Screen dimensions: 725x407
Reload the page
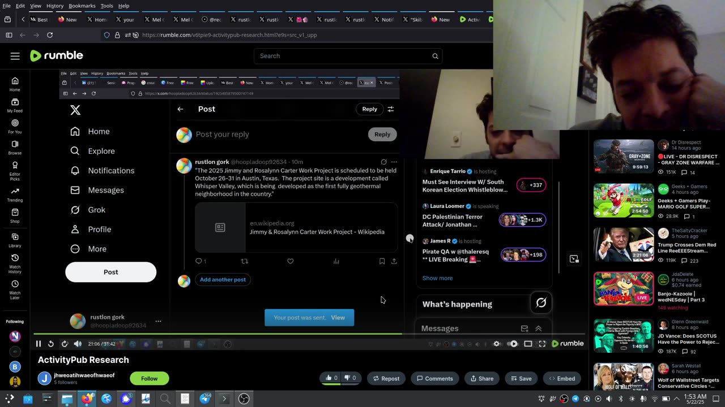[x=50, y=35]
